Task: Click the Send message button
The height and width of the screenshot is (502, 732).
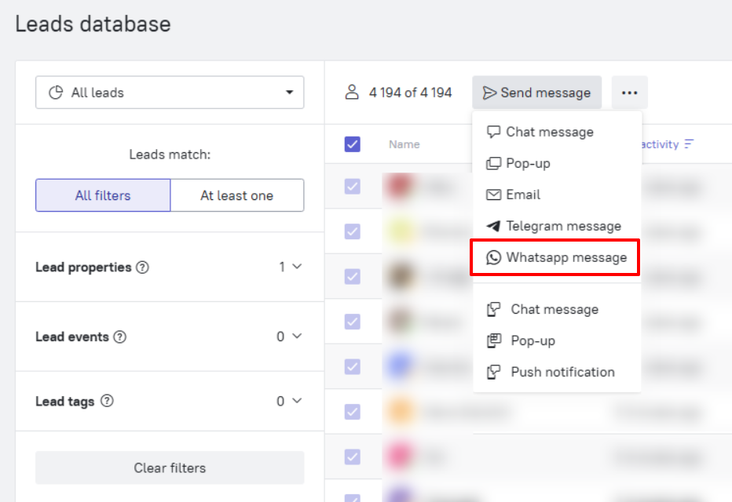Action: [x=536, y=93]
